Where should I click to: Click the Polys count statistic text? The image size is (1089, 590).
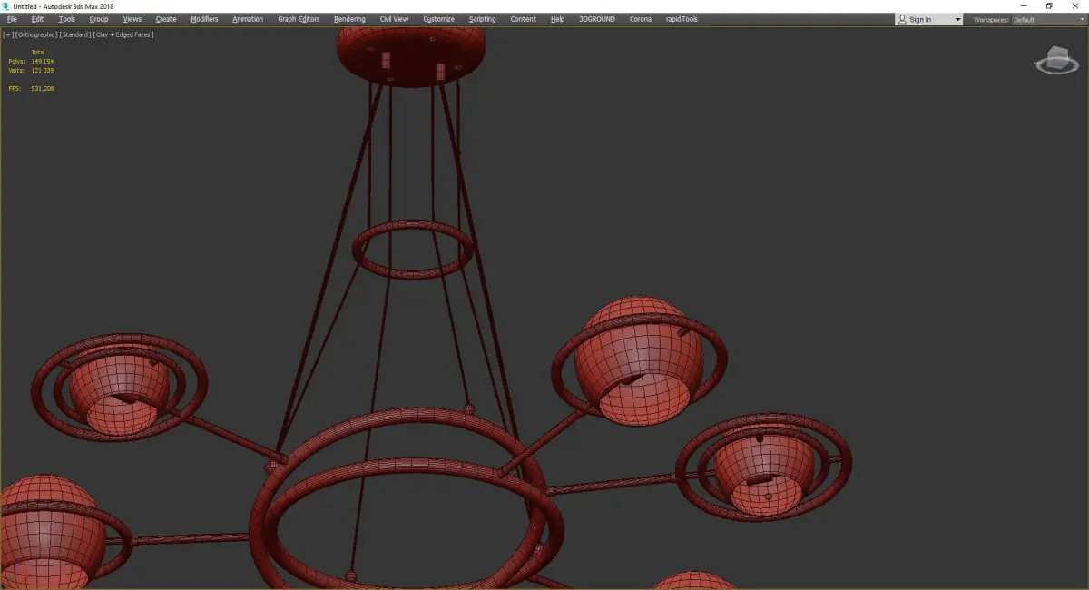click(x=31, y=61)
